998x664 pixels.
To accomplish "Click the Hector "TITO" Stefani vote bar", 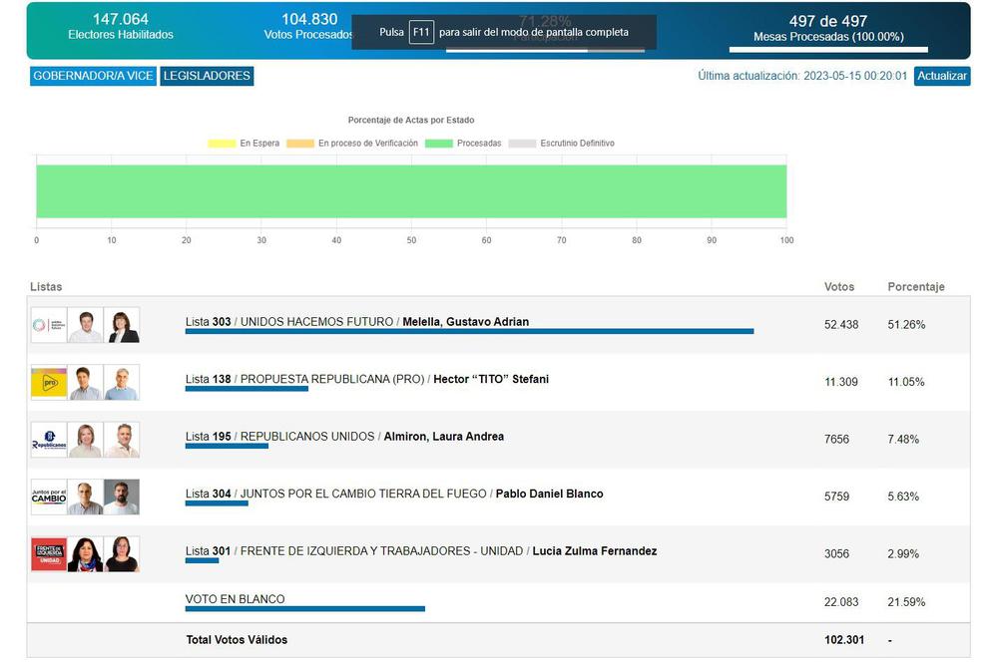I will coord(247,389).
